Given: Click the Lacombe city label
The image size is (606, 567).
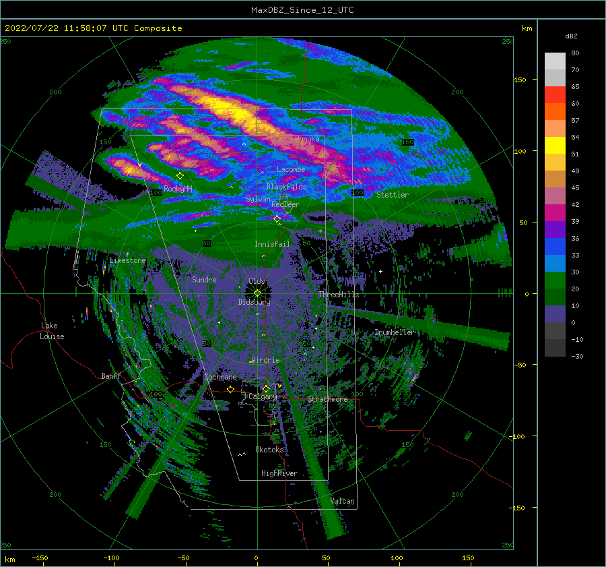Looking at the screenshot, I should coord(291,169).
